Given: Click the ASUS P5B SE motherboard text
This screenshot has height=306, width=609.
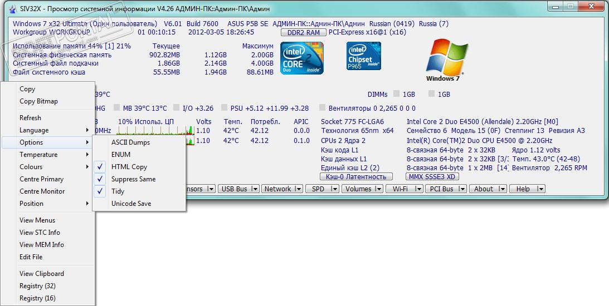Looking at the screenshot, I should (x=248, y=24).
